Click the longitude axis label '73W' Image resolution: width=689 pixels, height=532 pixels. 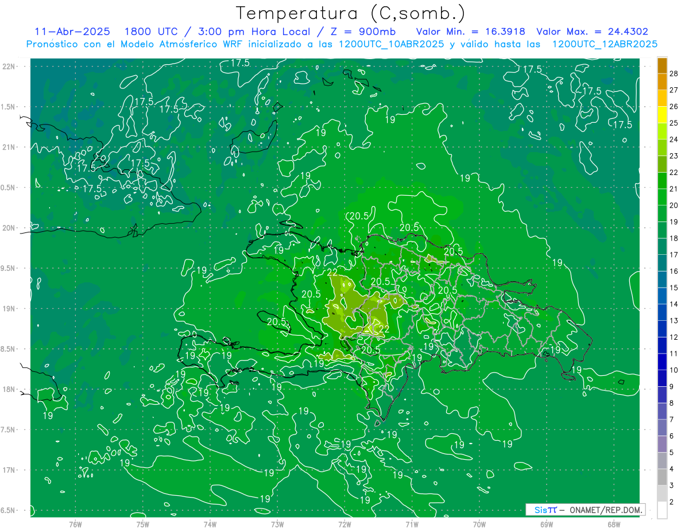(x=277, y=525)
